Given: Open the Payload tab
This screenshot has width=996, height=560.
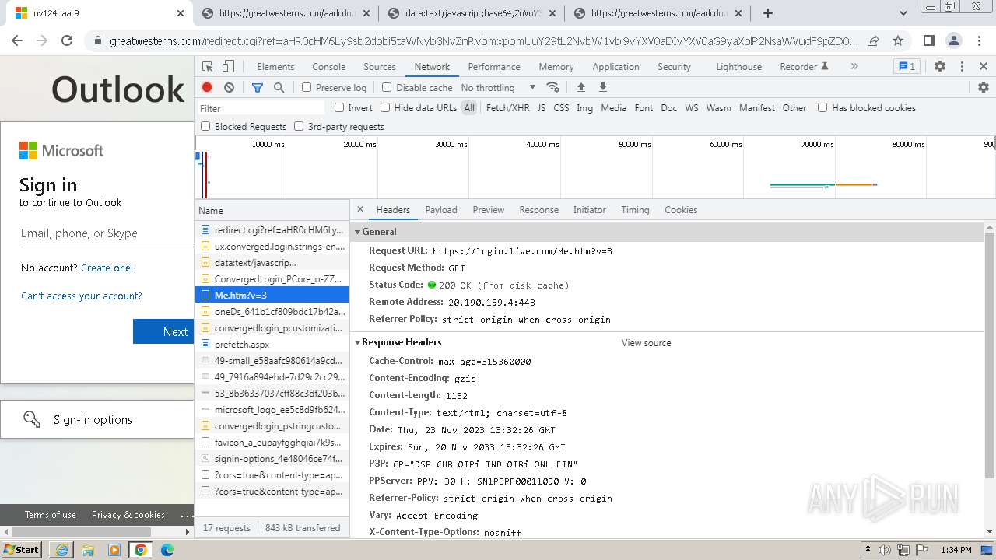Looking at the screenshot, I should tap(441, 210).
